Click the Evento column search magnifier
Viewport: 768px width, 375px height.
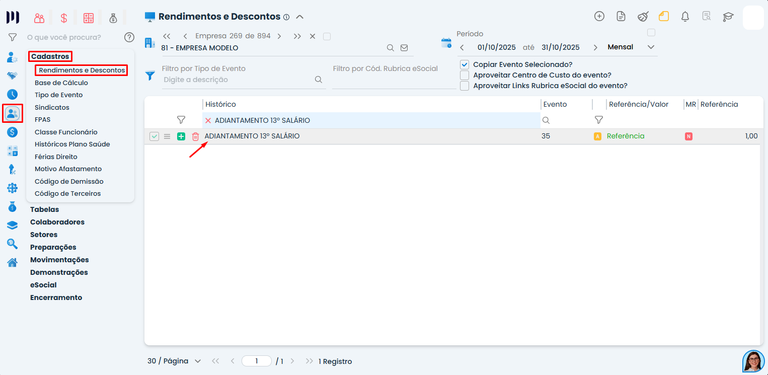point(546,120)
